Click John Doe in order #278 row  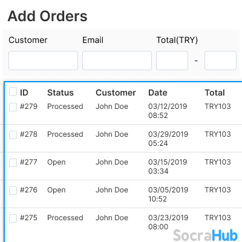(x=112, y=134)
